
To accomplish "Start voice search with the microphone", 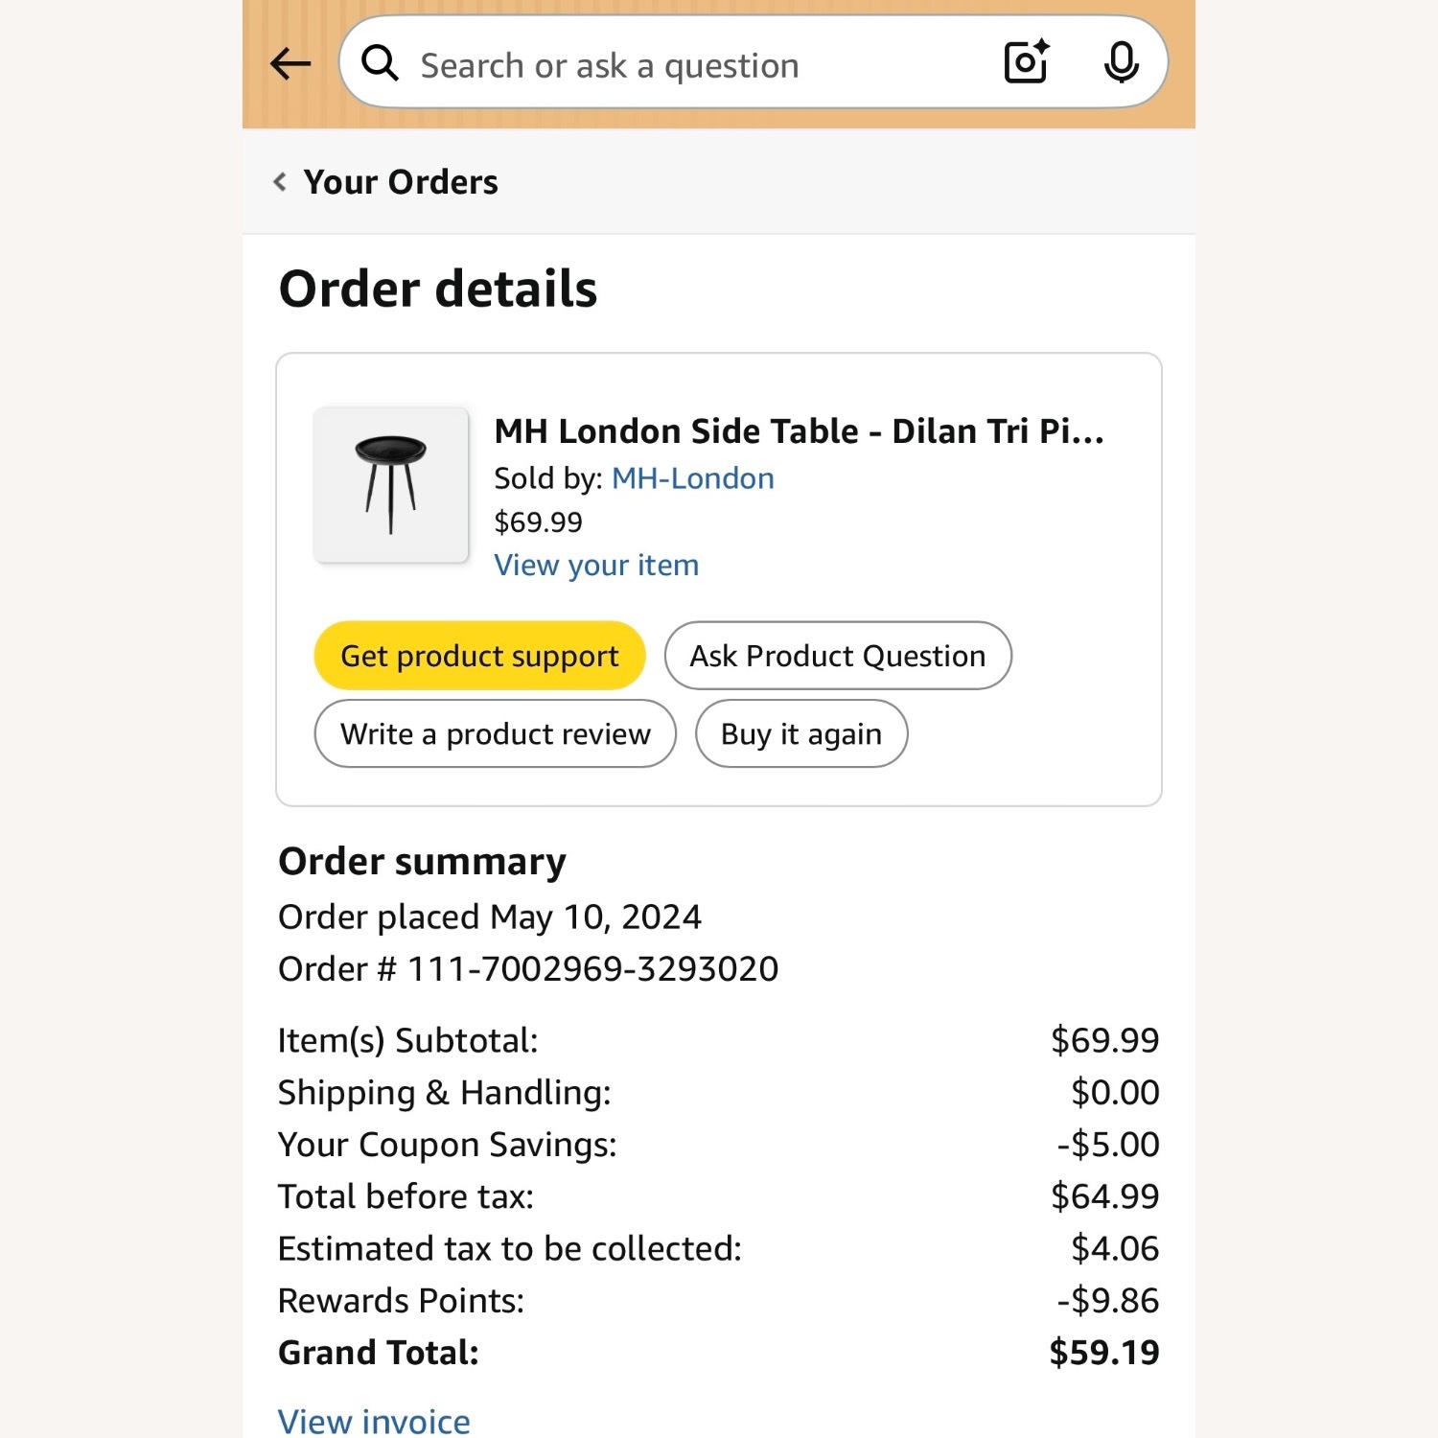I will (x=1121, y=63).
